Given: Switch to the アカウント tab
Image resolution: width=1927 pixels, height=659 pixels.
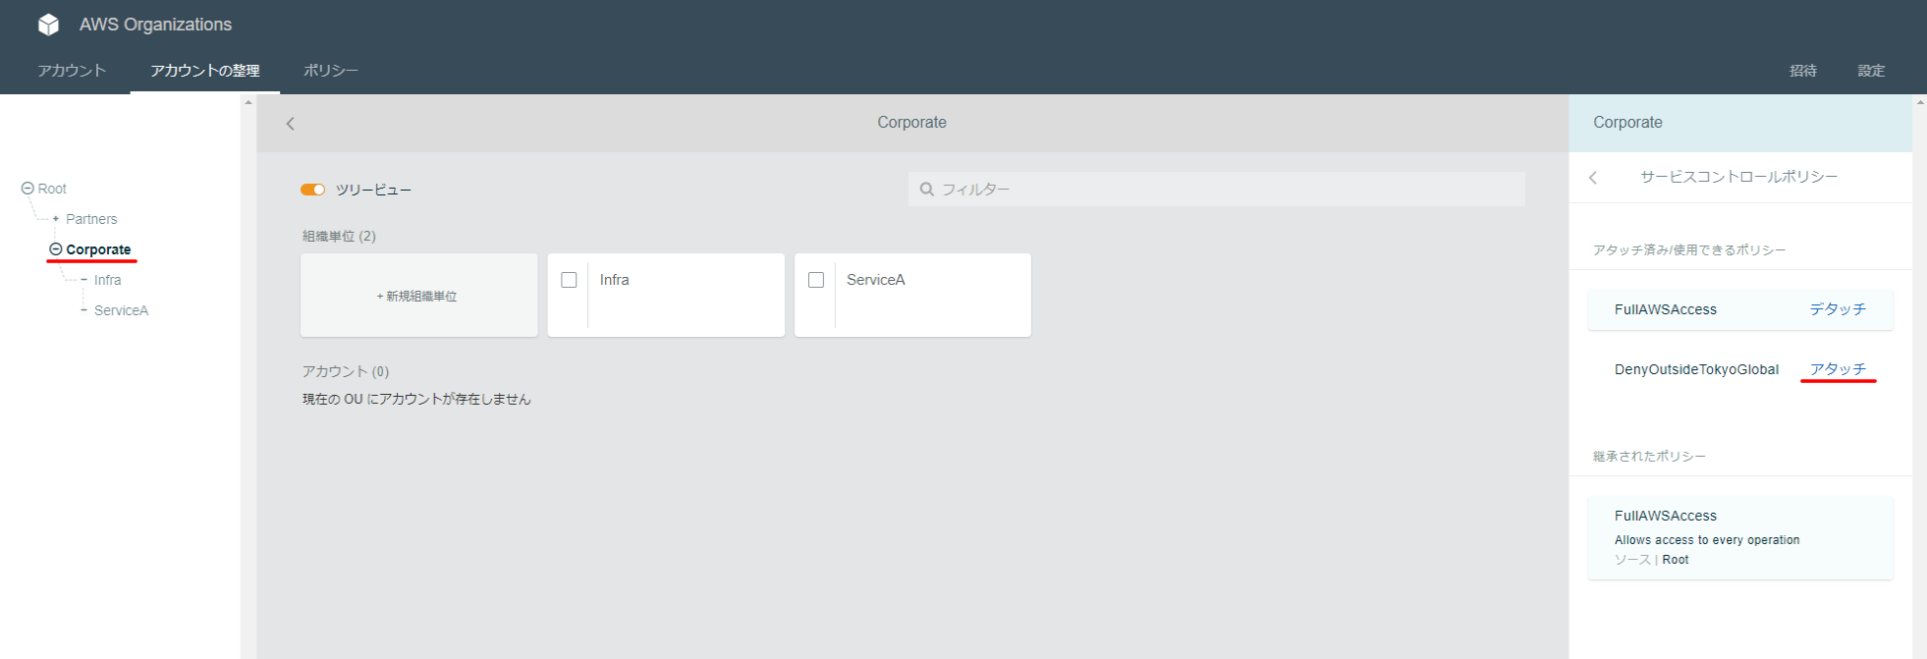Looking at the screenshot, I should point(72,71).
